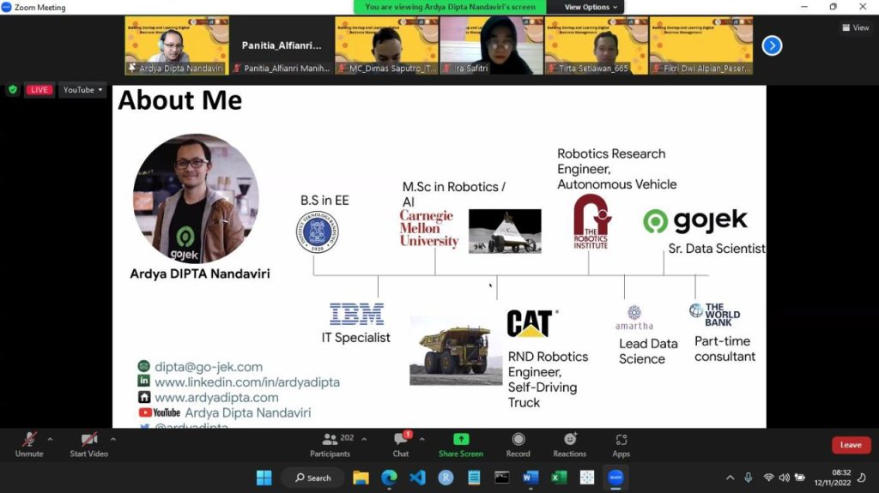This screenshot has width=879, height=493.
Task: Open the YouTube live stream dropdown
Action: tap(82, 90)
